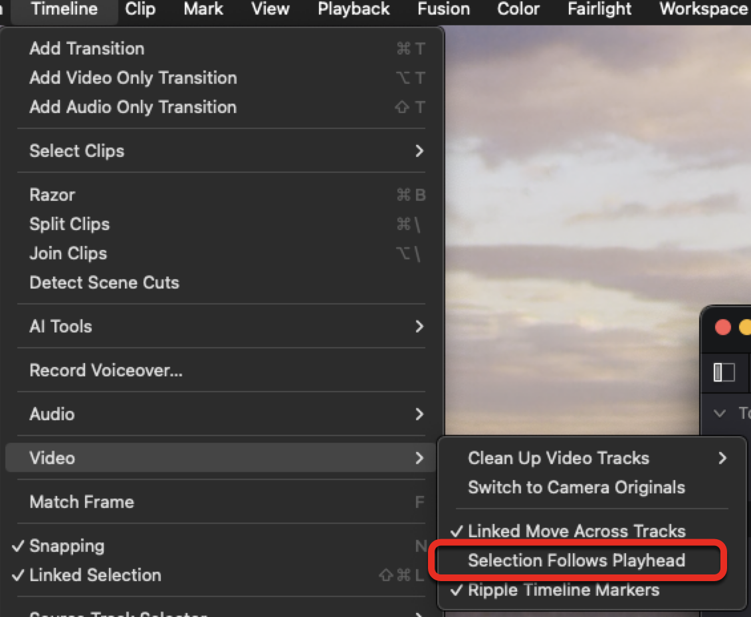751x617 pixels.
Task: Expand the Select Clips submenu
Action: pos(221,151)
